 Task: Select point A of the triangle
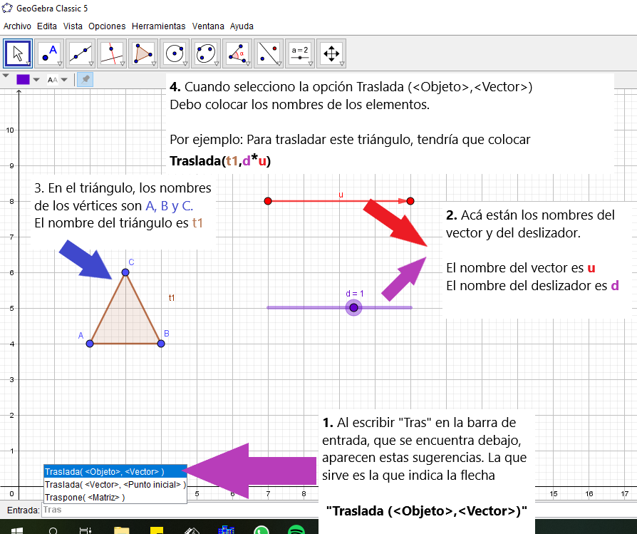tap(90, 344)
